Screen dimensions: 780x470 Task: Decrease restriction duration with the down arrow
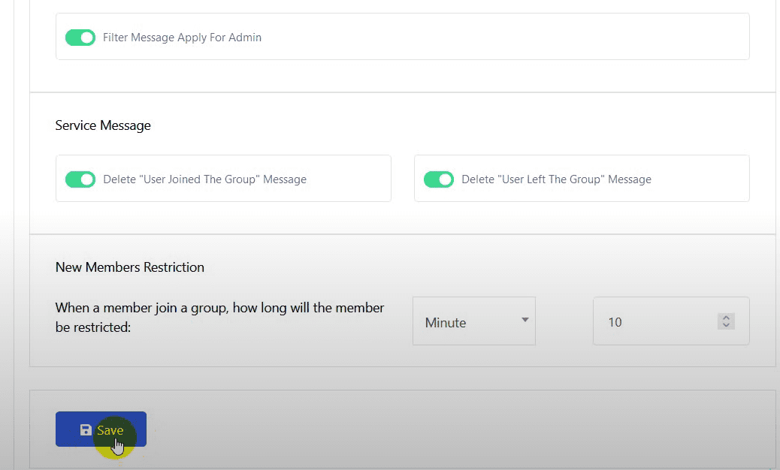pos(726,326)
